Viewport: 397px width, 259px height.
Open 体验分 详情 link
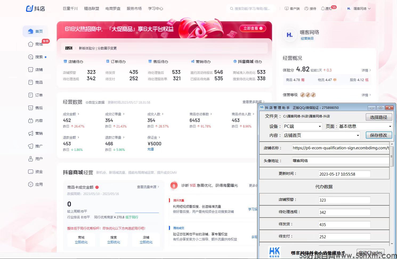coord(366,70)
